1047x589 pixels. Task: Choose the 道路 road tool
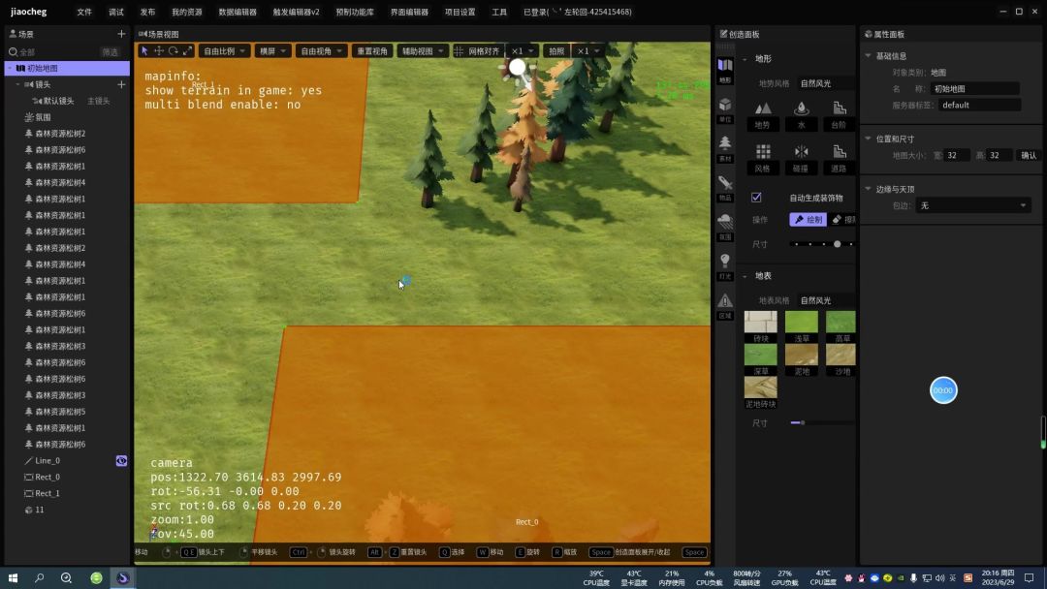(840, 158)
